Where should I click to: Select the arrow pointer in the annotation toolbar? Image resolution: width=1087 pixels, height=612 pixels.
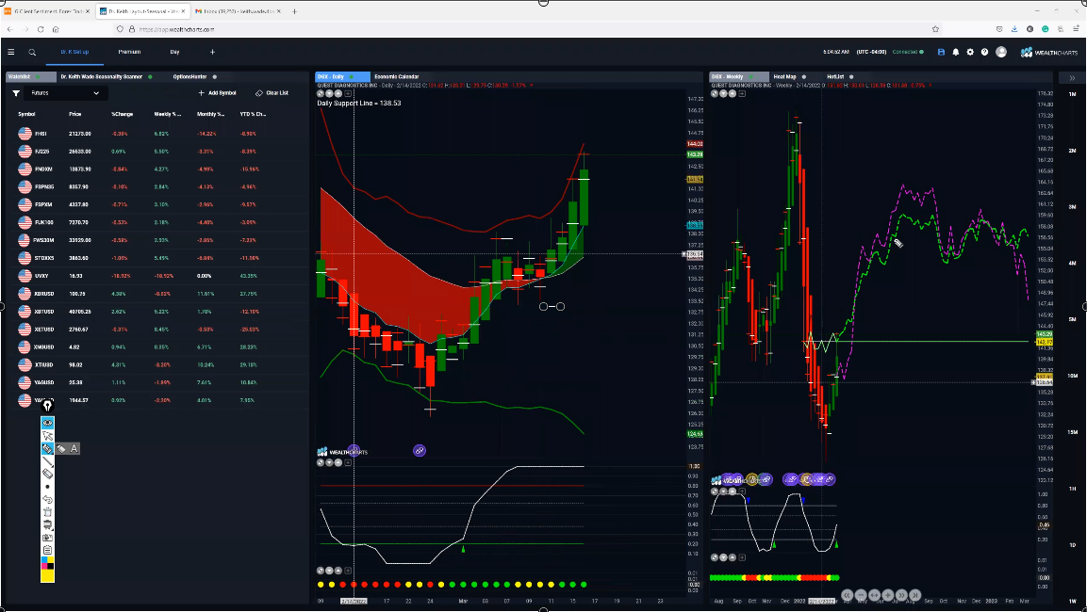47,435
